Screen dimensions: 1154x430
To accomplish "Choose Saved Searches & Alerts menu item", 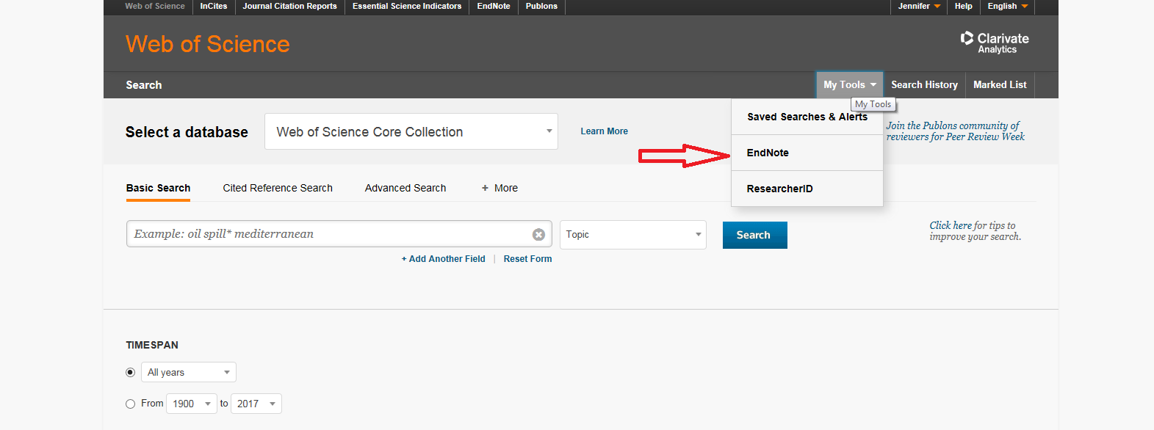I will (807, 117).
